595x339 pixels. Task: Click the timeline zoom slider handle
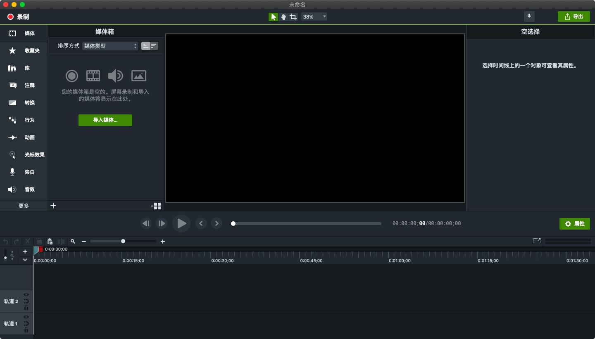tap(123, 241)
